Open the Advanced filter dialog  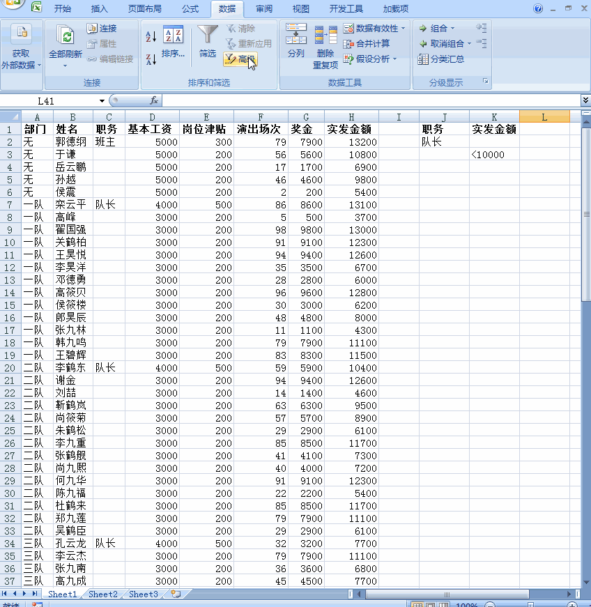(240, 59)
